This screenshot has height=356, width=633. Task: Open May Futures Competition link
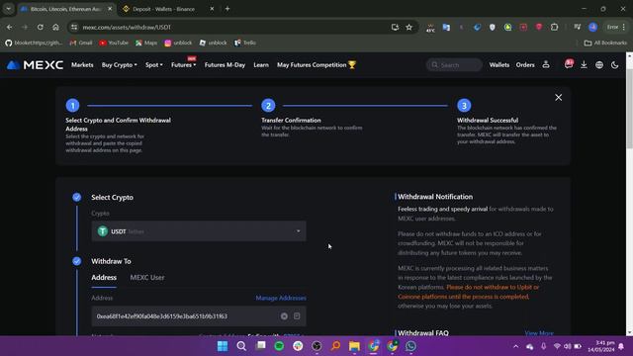pyautogui.click(x=316, y=64)
